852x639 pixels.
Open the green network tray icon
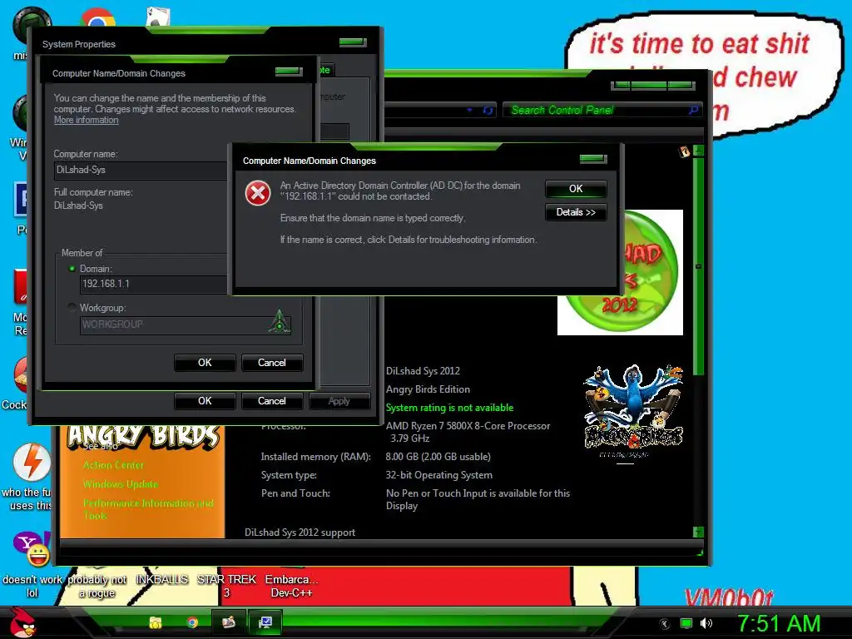point(686,624)
